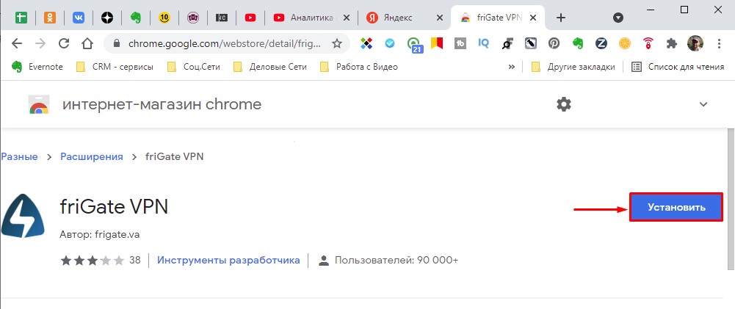
Task: Click 'интернет-магазин chrome' title text
Action: [162, 104]
